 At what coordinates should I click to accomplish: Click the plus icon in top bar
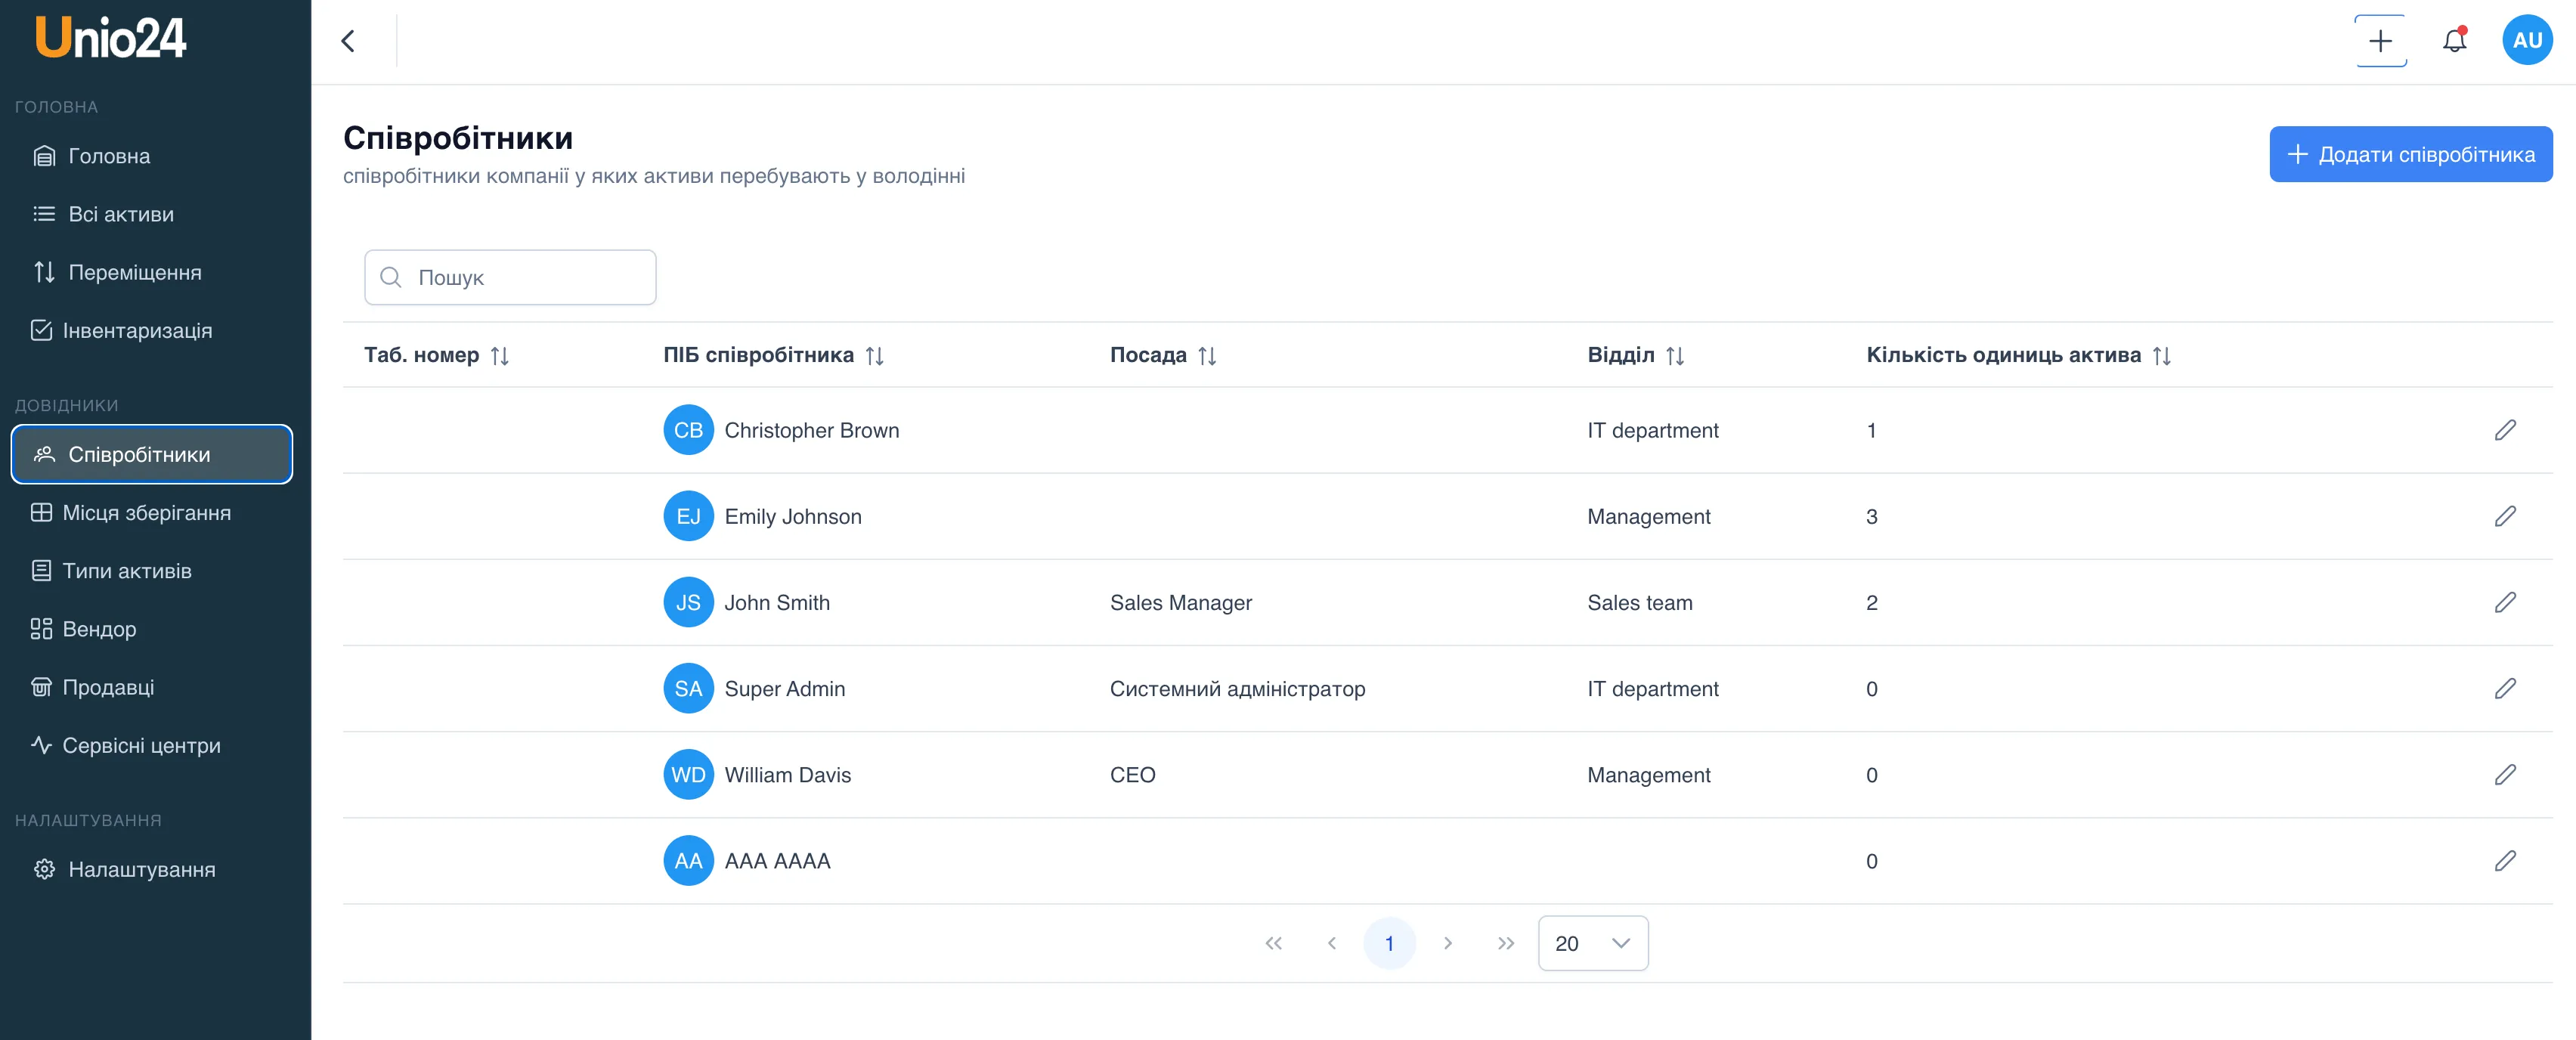(x=2380, y=41)
